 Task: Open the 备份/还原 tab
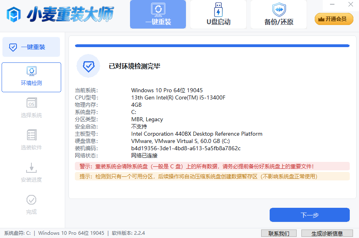pos(279,14)
